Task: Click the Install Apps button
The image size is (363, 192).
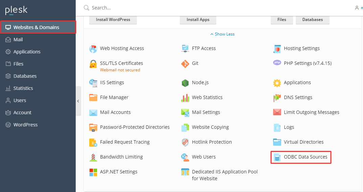Action: point(198,20)
